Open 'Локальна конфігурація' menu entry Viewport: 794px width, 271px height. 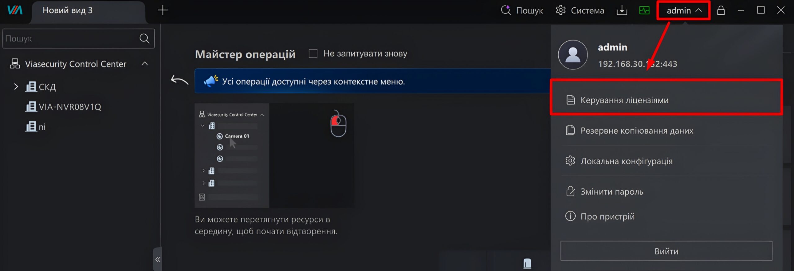[666, 161]
